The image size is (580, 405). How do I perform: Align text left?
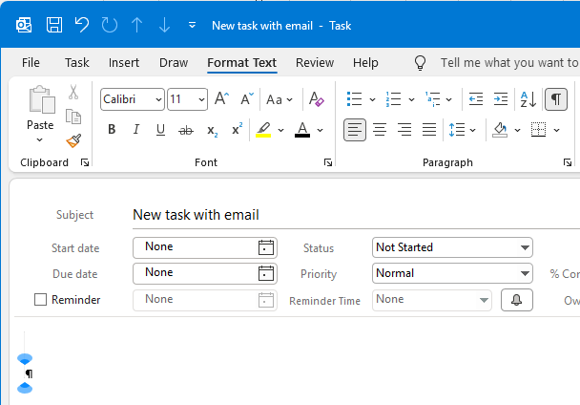(x=355, y=130)
